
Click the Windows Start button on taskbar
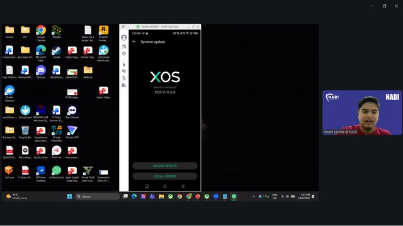(69, 196)
